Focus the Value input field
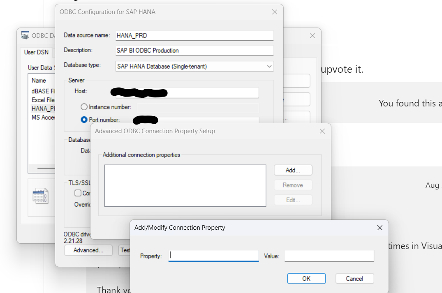Image resolution: width=442 pixels, height=293 pixels. [x=329, y=256]
